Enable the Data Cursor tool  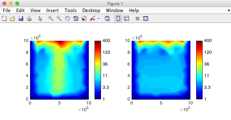84,19
